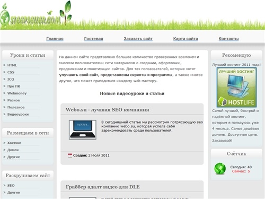Open Другие under Раскручиваем сайт

(x=13, y=193)
